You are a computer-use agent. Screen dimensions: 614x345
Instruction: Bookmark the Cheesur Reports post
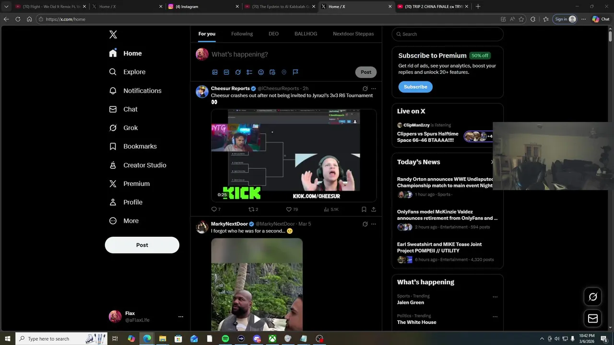coord(364,209)
